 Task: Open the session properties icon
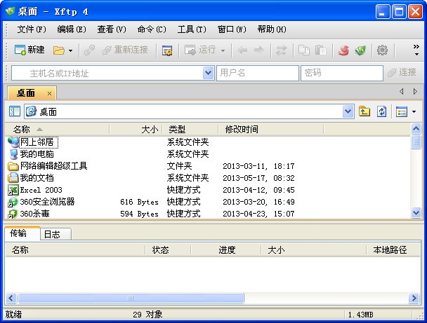(167, 50)
